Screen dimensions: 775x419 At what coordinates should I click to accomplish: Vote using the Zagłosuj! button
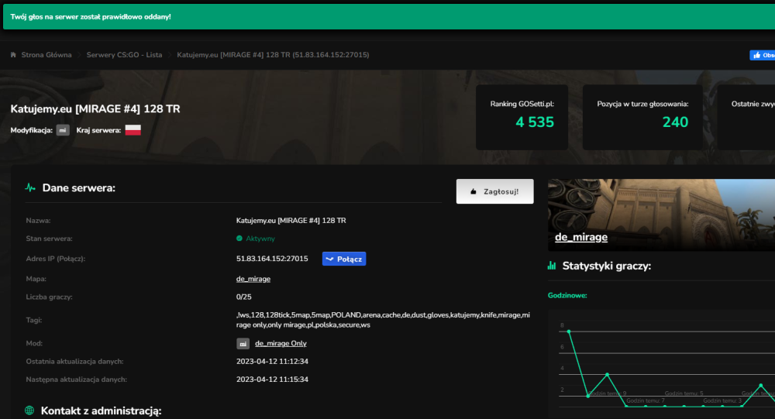[494, 191]
